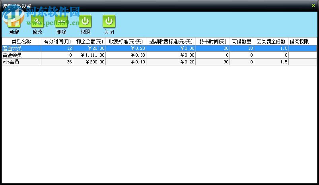Click the 10 borrowable quantity cell
The width and height of the screenshot is (319, 185).
[x=242, y=48]
